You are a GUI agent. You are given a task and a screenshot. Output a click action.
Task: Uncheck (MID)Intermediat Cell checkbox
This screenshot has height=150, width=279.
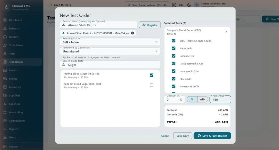click(174, 63)
